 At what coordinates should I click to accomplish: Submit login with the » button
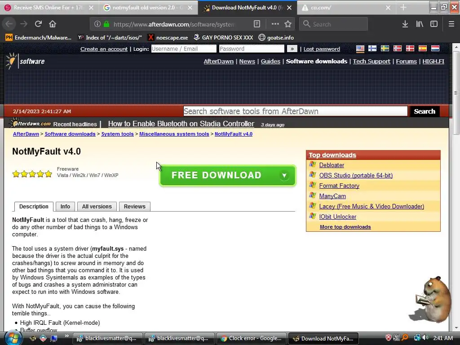[292, 49]
